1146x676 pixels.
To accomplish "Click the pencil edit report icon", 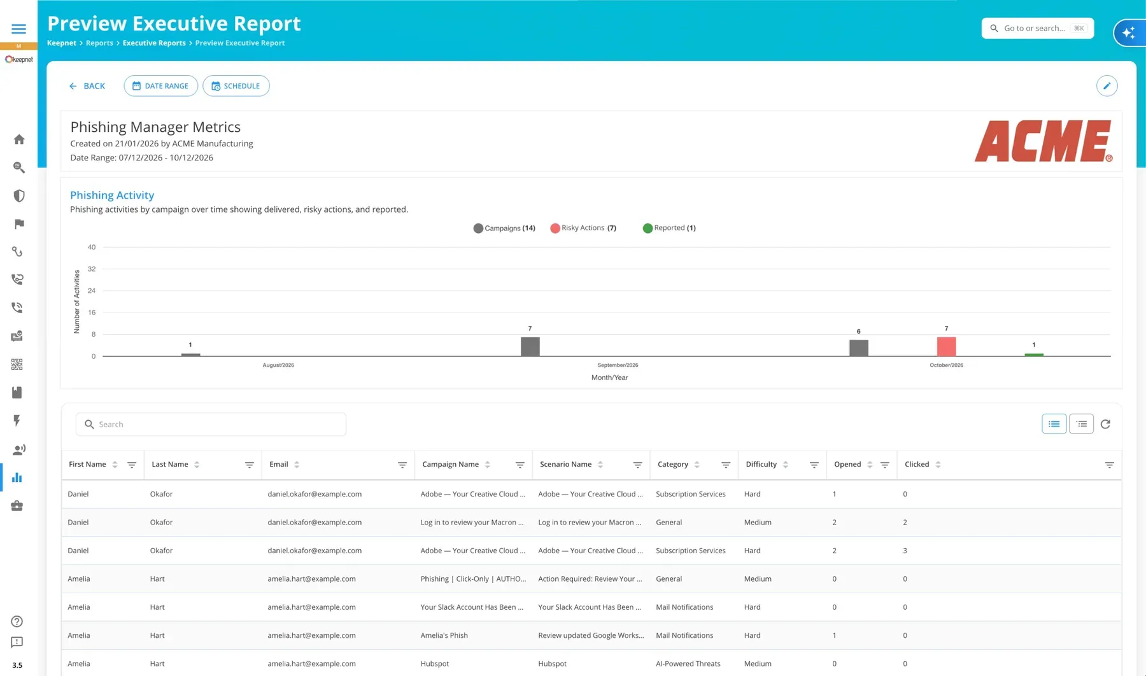I will click(x=1107, y=86).
